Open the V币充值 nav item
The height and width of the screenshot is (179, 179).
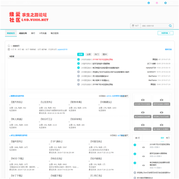(43, 33)
